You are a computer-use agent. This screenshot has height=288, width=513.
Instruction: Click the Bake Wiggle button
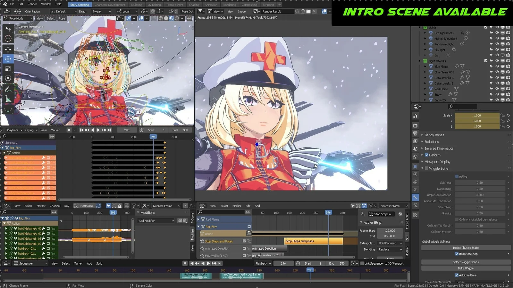(466, 268)
